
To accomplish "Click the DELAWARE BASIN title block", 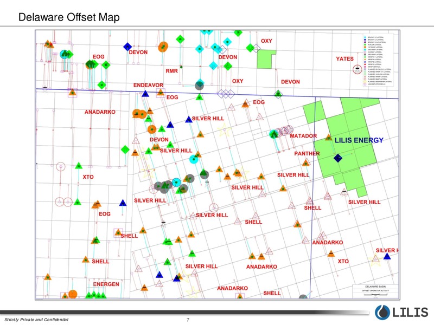I will (x=375, y=291).
